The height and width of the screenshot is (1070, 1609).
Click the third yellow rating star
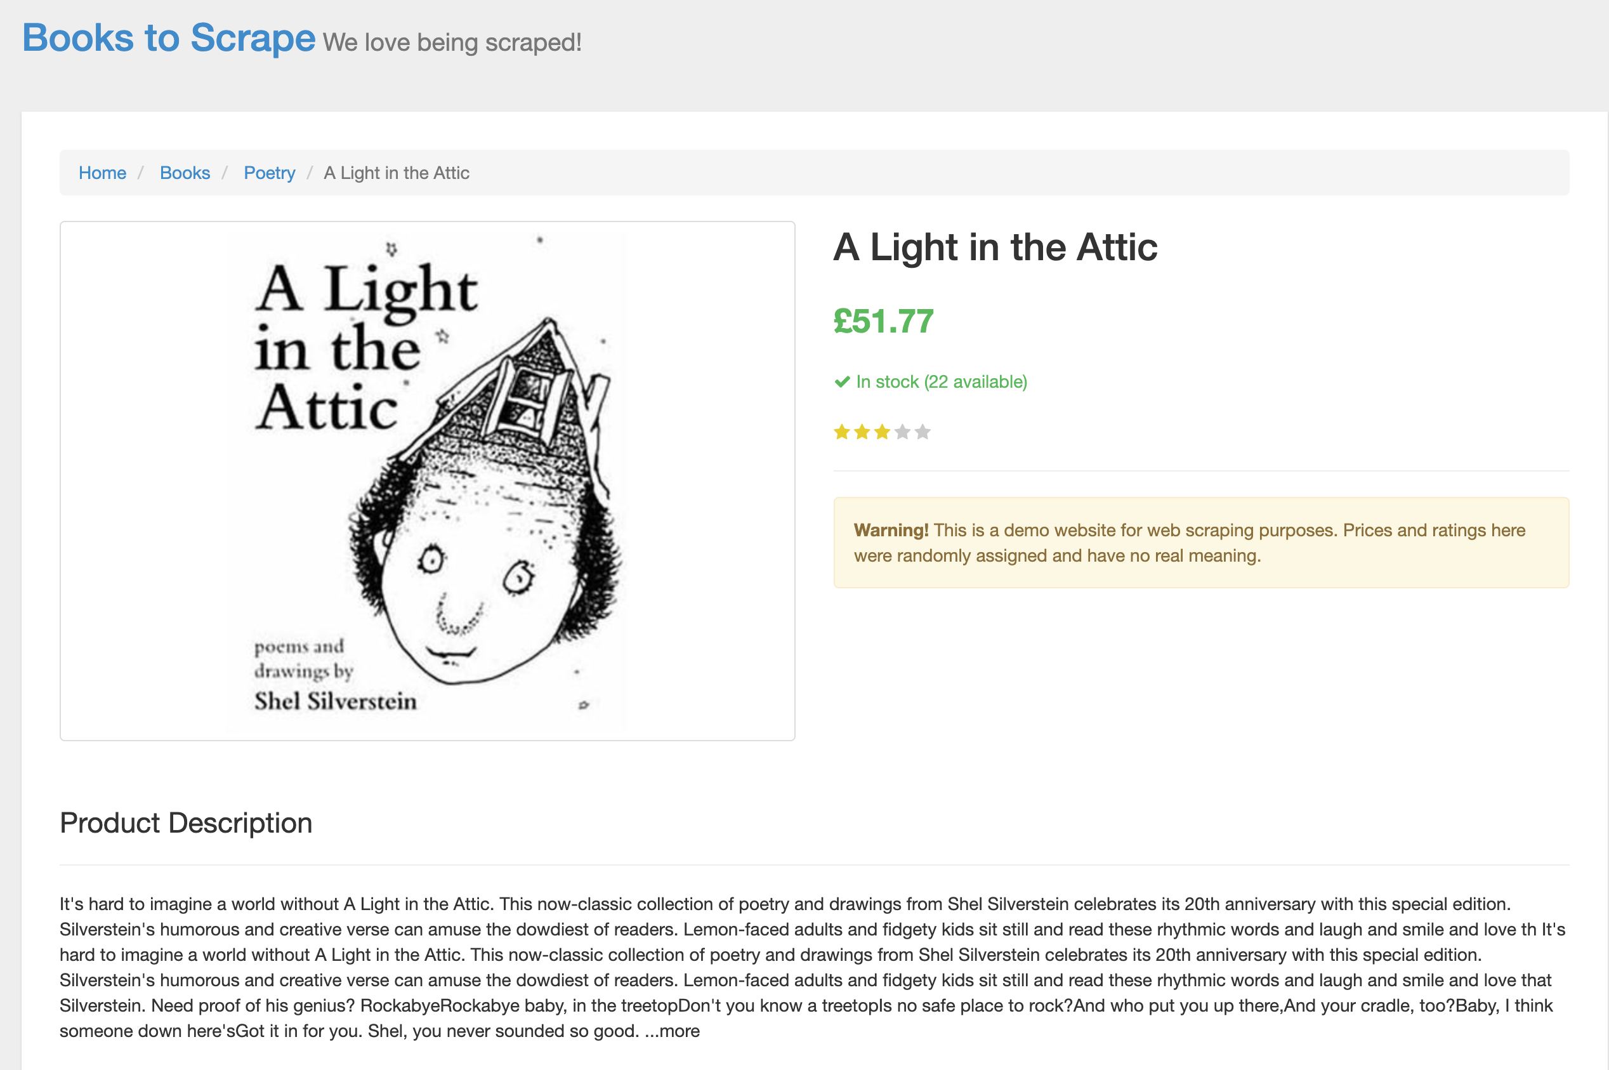point(882,432)
